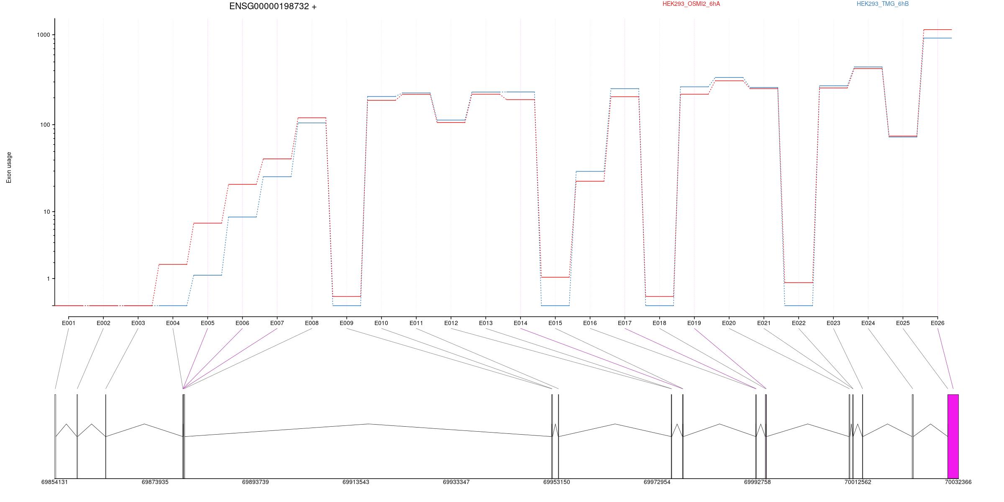Click exon label E006
Viewport: 1004px width, 502px height.
coord(242,323)
